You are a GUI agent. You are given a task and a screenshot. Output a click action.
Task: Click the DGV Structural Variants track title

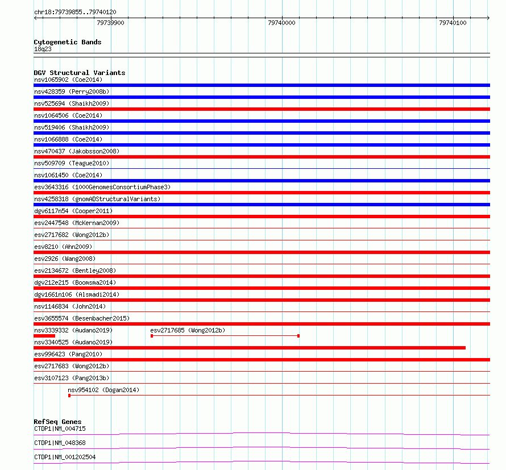coord(80,73)
